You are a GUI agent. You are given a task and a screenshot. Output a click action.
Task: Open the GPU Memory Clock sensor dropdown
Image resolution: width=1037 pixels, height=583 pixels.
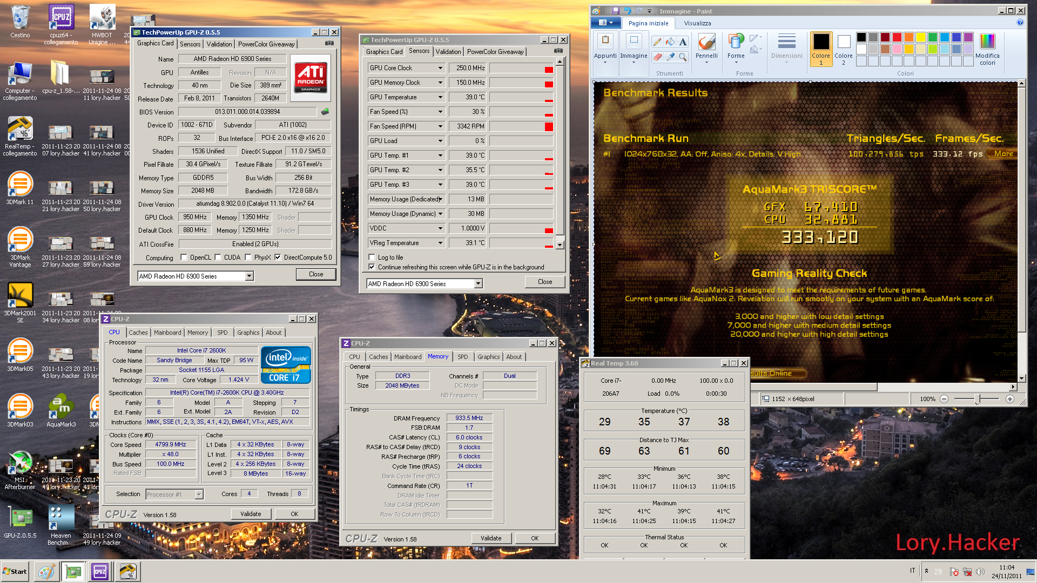tap(440, 83)
